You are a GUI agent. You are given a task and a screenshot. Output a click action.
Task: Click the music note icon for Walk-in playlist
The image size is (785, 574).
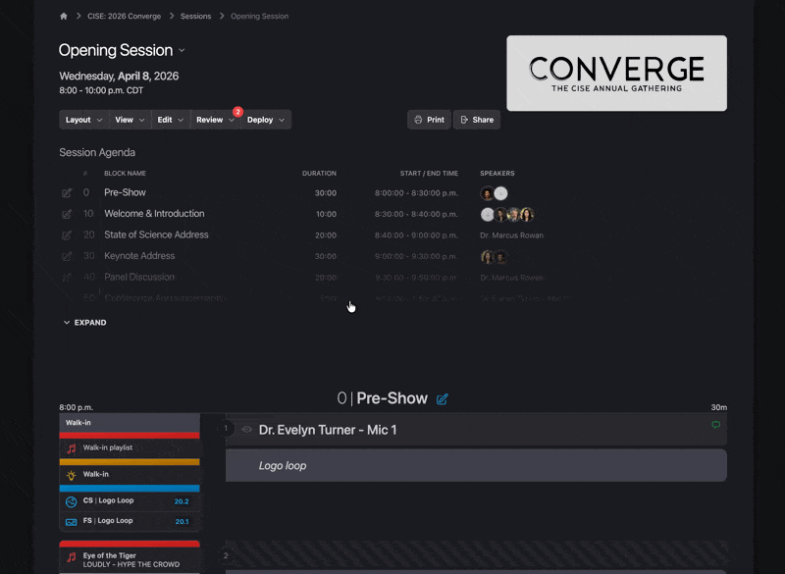(x=71, y=447)
